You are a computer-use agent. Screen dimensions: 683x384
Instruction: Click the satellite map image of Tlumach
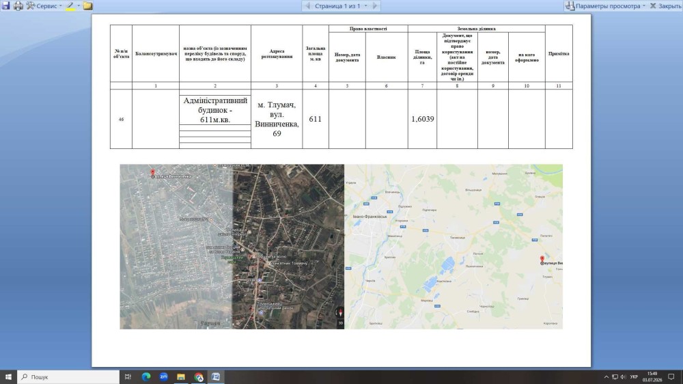pyautogui.click(x=232, y=247)
